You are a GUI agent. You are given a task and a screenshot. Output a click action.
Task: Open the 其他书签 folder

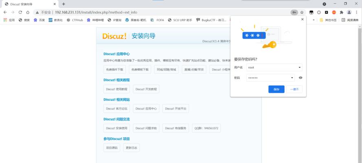(328, 20)
